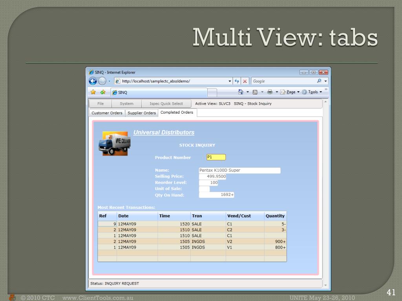Open the Page menu
Screen dimensions: 402x301
coord(290,92)
